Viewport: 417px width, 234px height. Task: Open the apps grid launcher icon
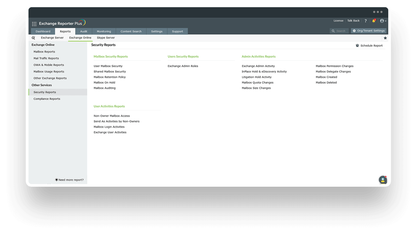point(34,24)
